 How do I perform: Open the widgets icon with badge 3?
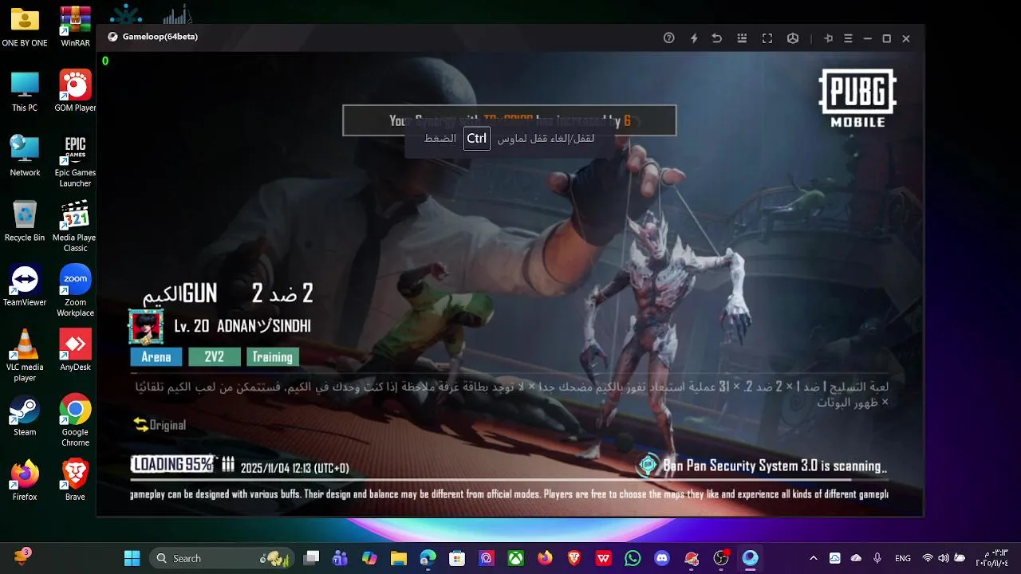22,557
